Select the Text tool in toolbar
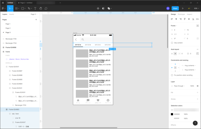Screen dimensions: 201x129 (35, 8)
